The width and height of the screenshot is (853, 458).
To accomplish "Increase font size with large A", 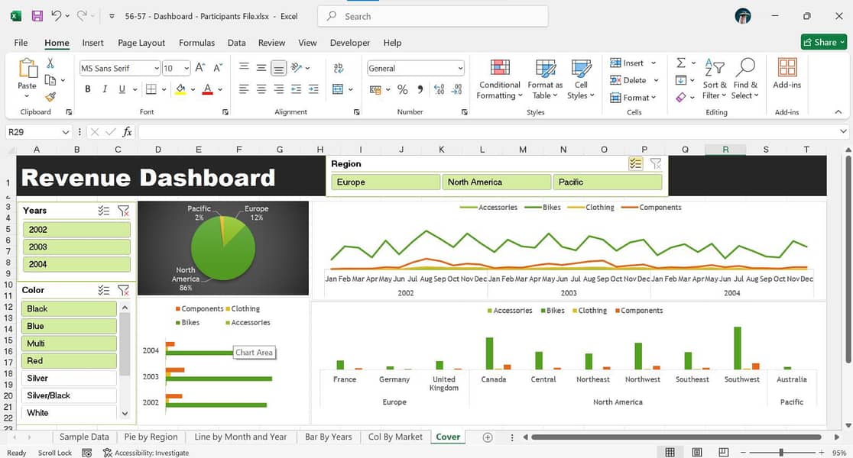I will click(x=200, y=68).
